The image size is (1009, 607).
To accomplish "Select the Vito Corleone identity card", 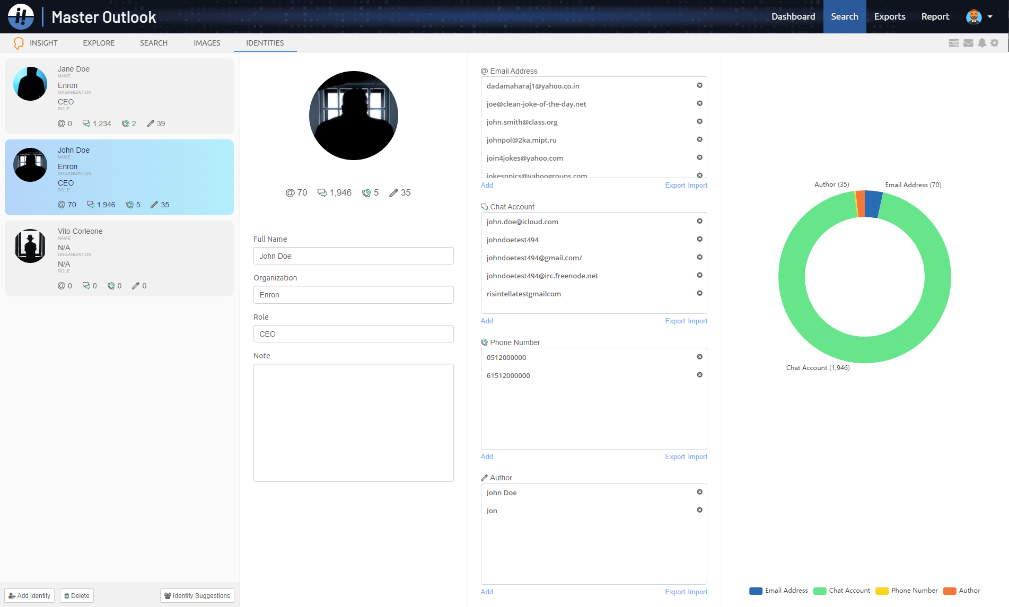I will point(119,258).
